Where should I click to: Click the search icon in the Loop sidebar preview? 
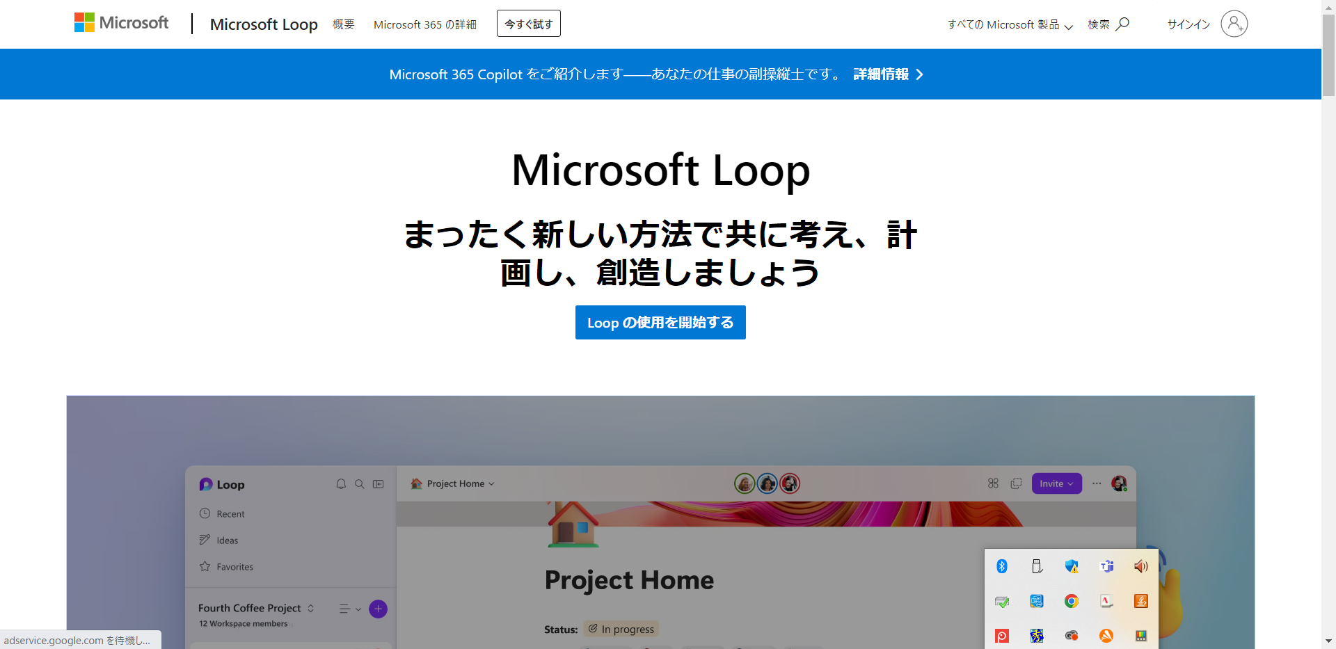coord(360,484)
